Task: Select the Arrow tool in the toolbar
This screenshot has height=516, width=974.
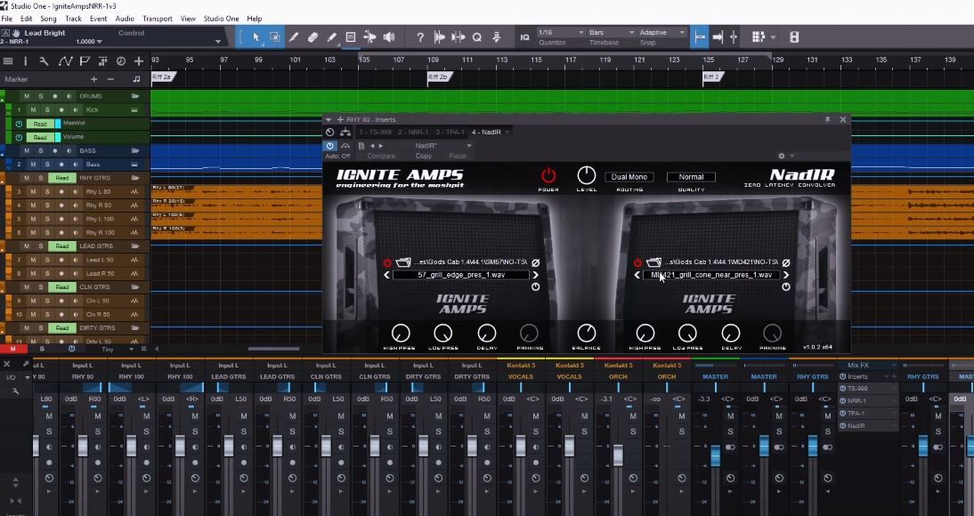Action: click(x=256, y=37)
